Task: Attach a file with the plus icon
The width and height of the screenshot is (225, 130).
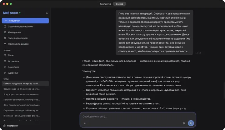Action: (x=85, y=123)
